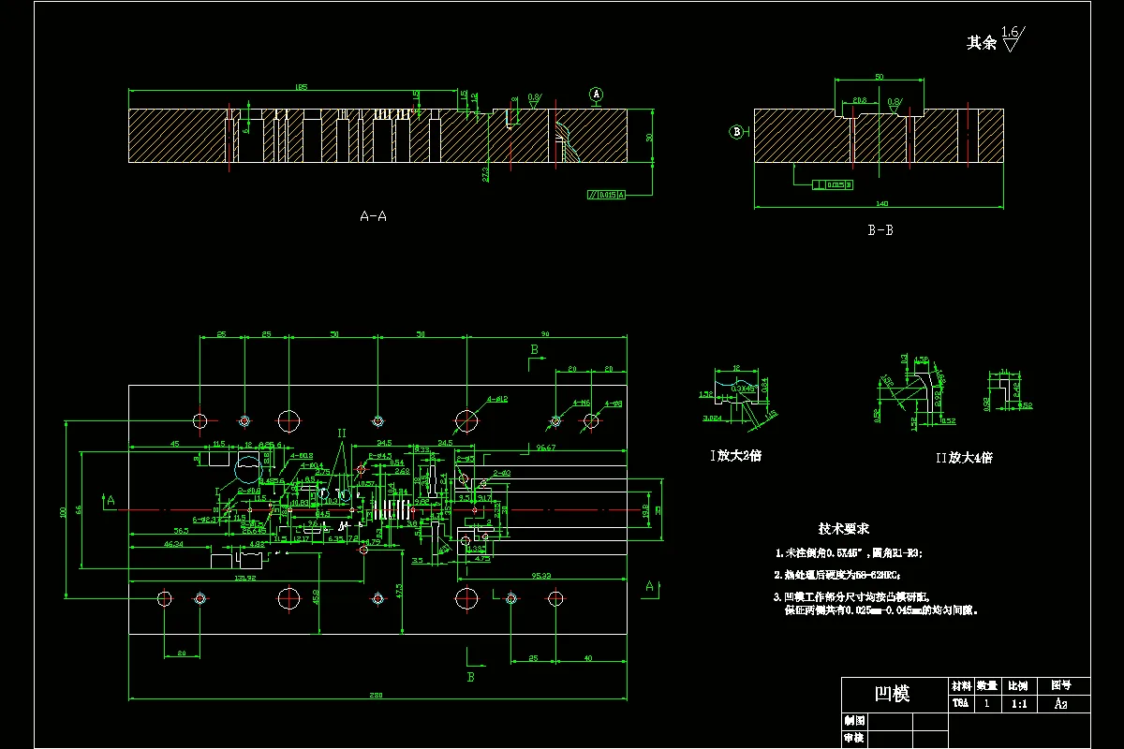Click datum circle "B" in section B-B

tap(736, 132)
